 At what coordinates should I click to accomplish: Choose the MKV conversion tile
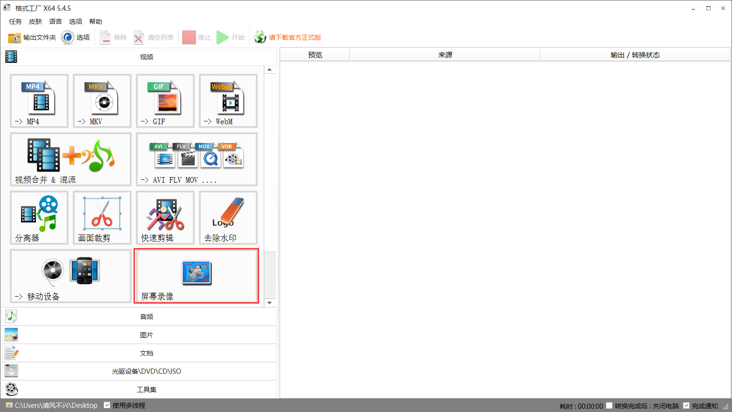point(102,101)
